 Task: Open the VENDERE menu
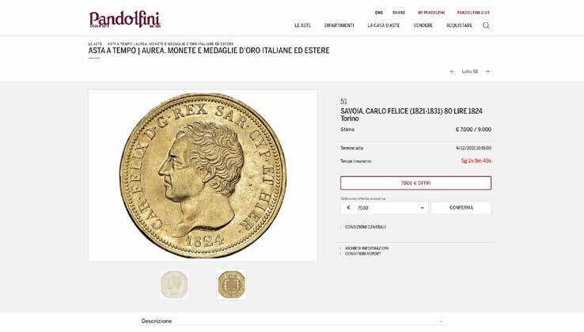coord(423,25)
